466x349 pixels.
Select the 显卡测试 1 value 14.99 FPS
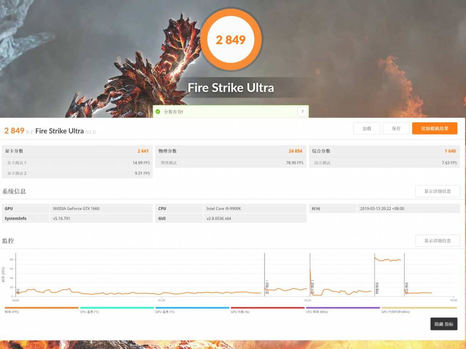click(x=141, y=163)
